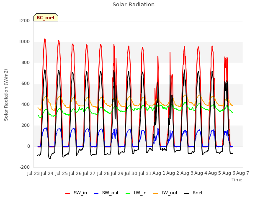Click the blue SW_out legend swatch
This screenshot has height=201, width=268.
(x=96, y=193)
